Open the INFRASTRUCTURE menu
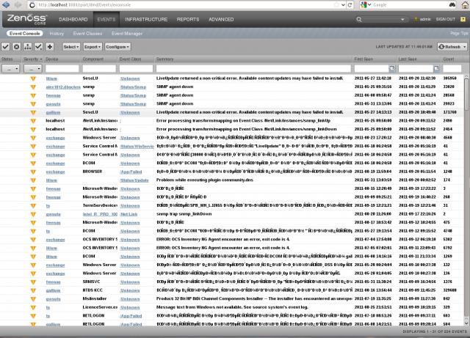 [146, 20]
